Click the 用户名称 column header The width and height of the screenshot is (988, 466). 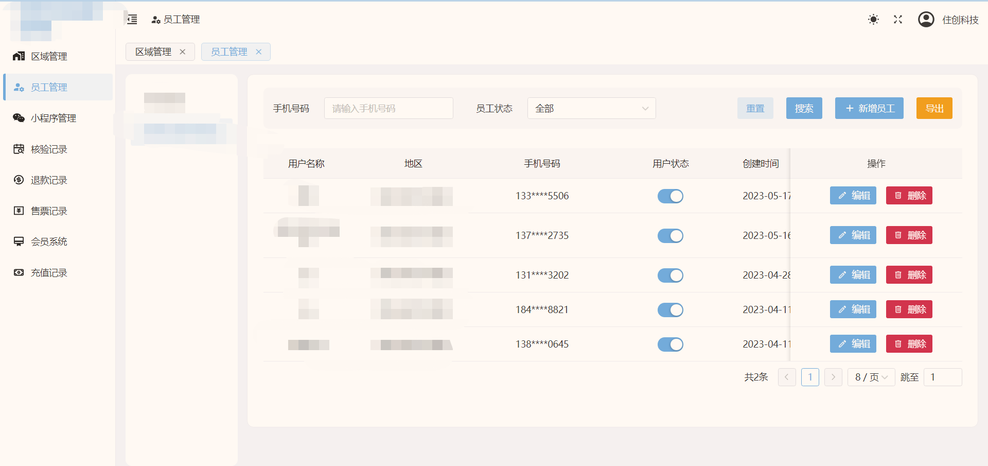[306, 164]
